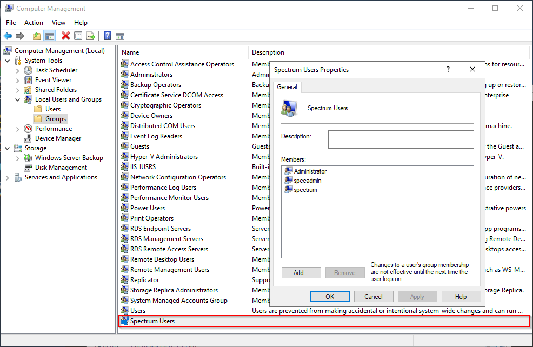The image size is (533, 347).
Task: Cancel the Spectrum Users Properties dialog
Action: pyautogui.click(x=374, y=296)
